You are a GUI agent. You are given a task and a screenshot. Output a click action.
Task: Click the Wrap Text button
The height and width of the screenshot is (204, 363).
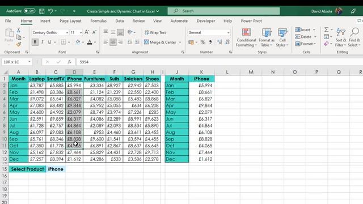(x=155, y=33)
